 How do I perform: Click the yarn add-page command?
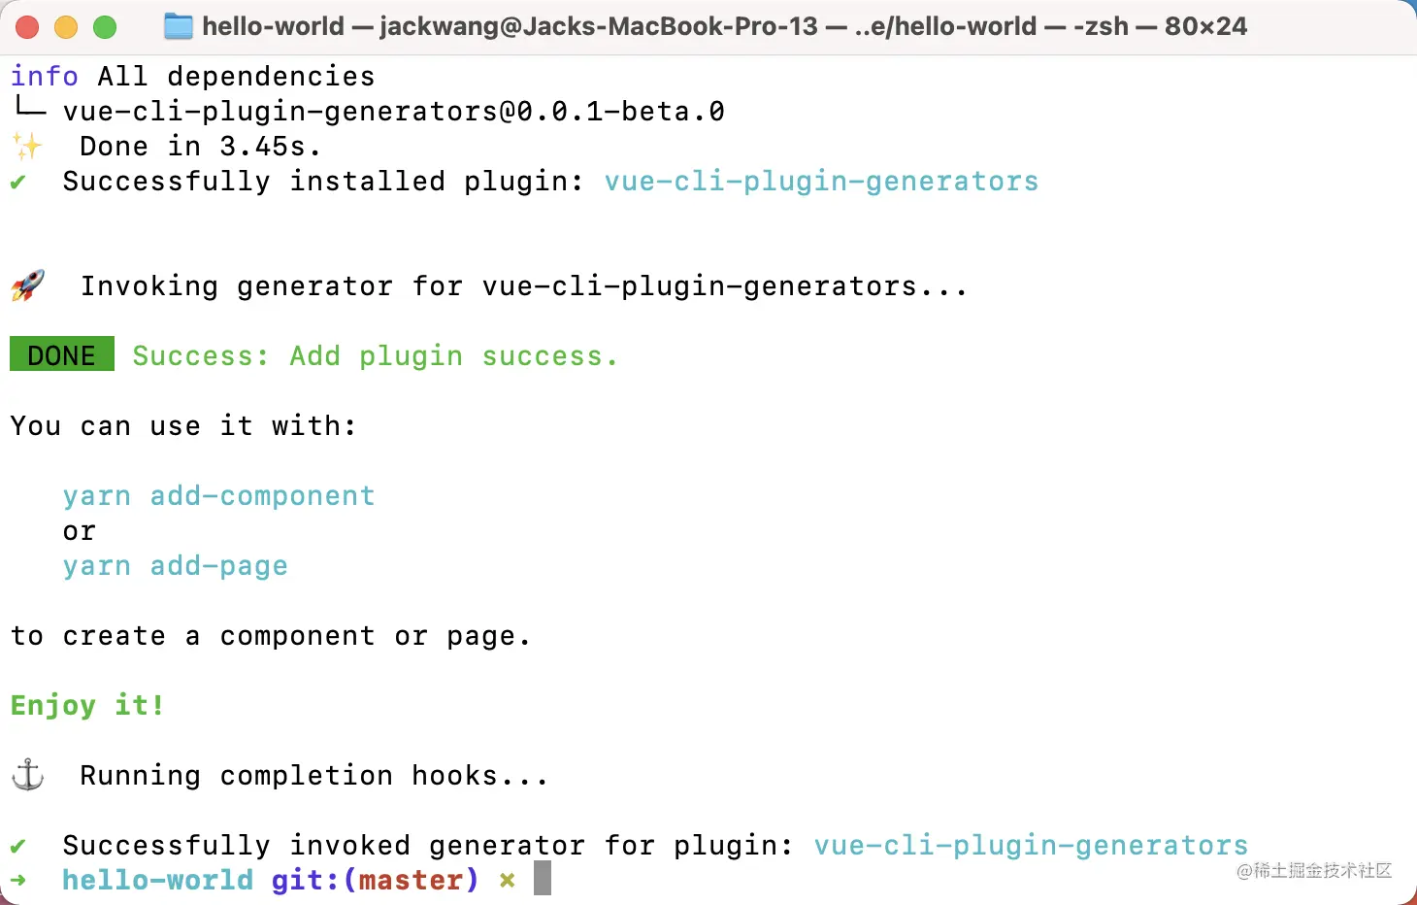(x=175, y=566)
